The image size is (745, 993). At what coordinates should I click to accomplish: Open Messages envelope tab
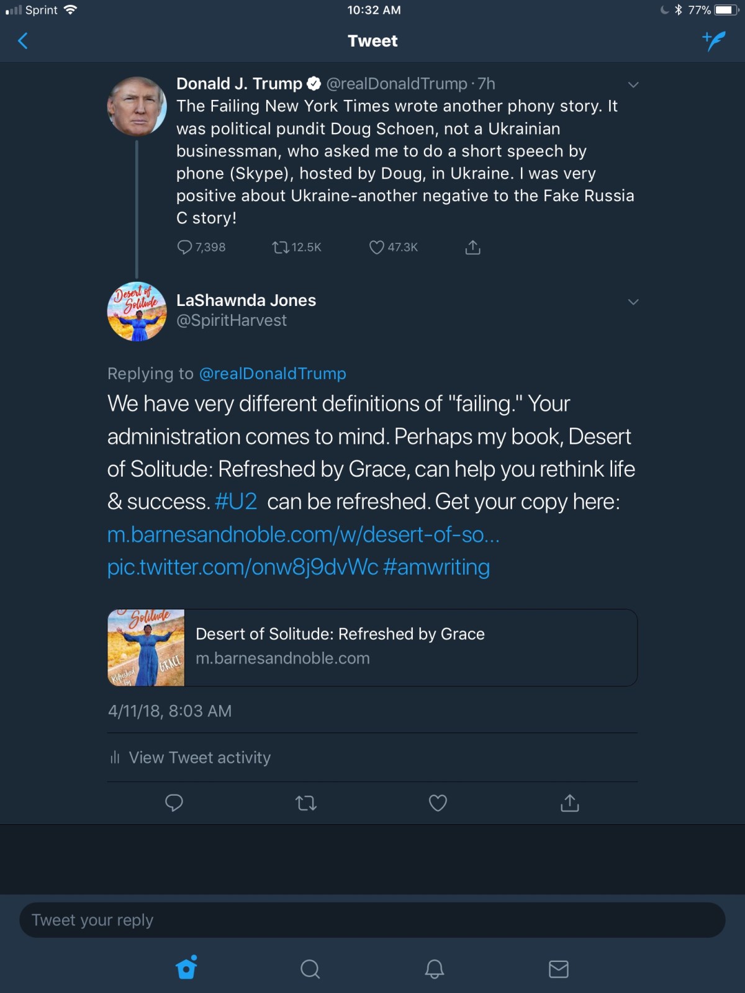click(x=558, y=968)
